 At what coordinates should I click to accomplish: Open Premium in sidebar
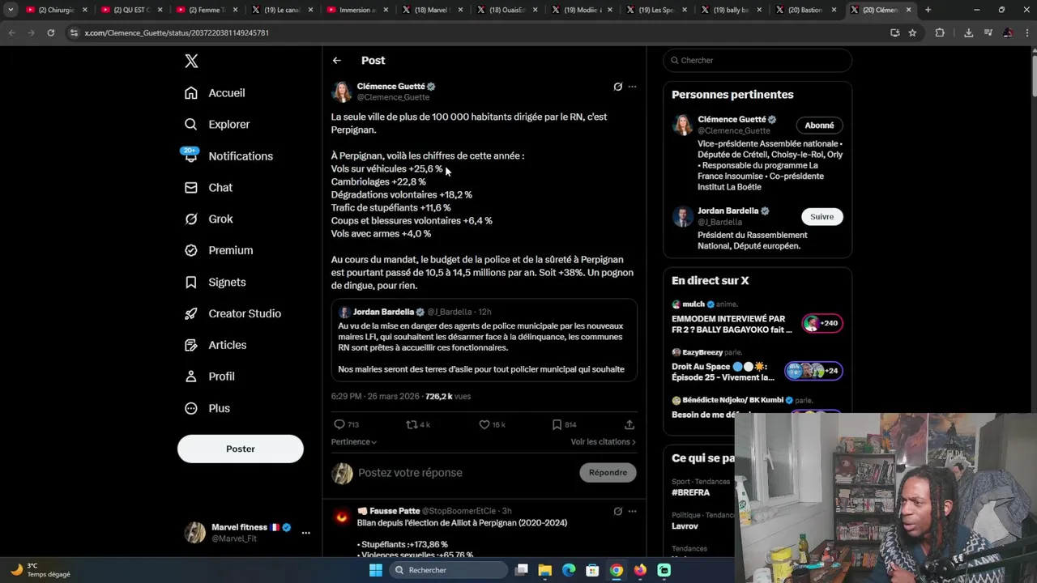220,251
